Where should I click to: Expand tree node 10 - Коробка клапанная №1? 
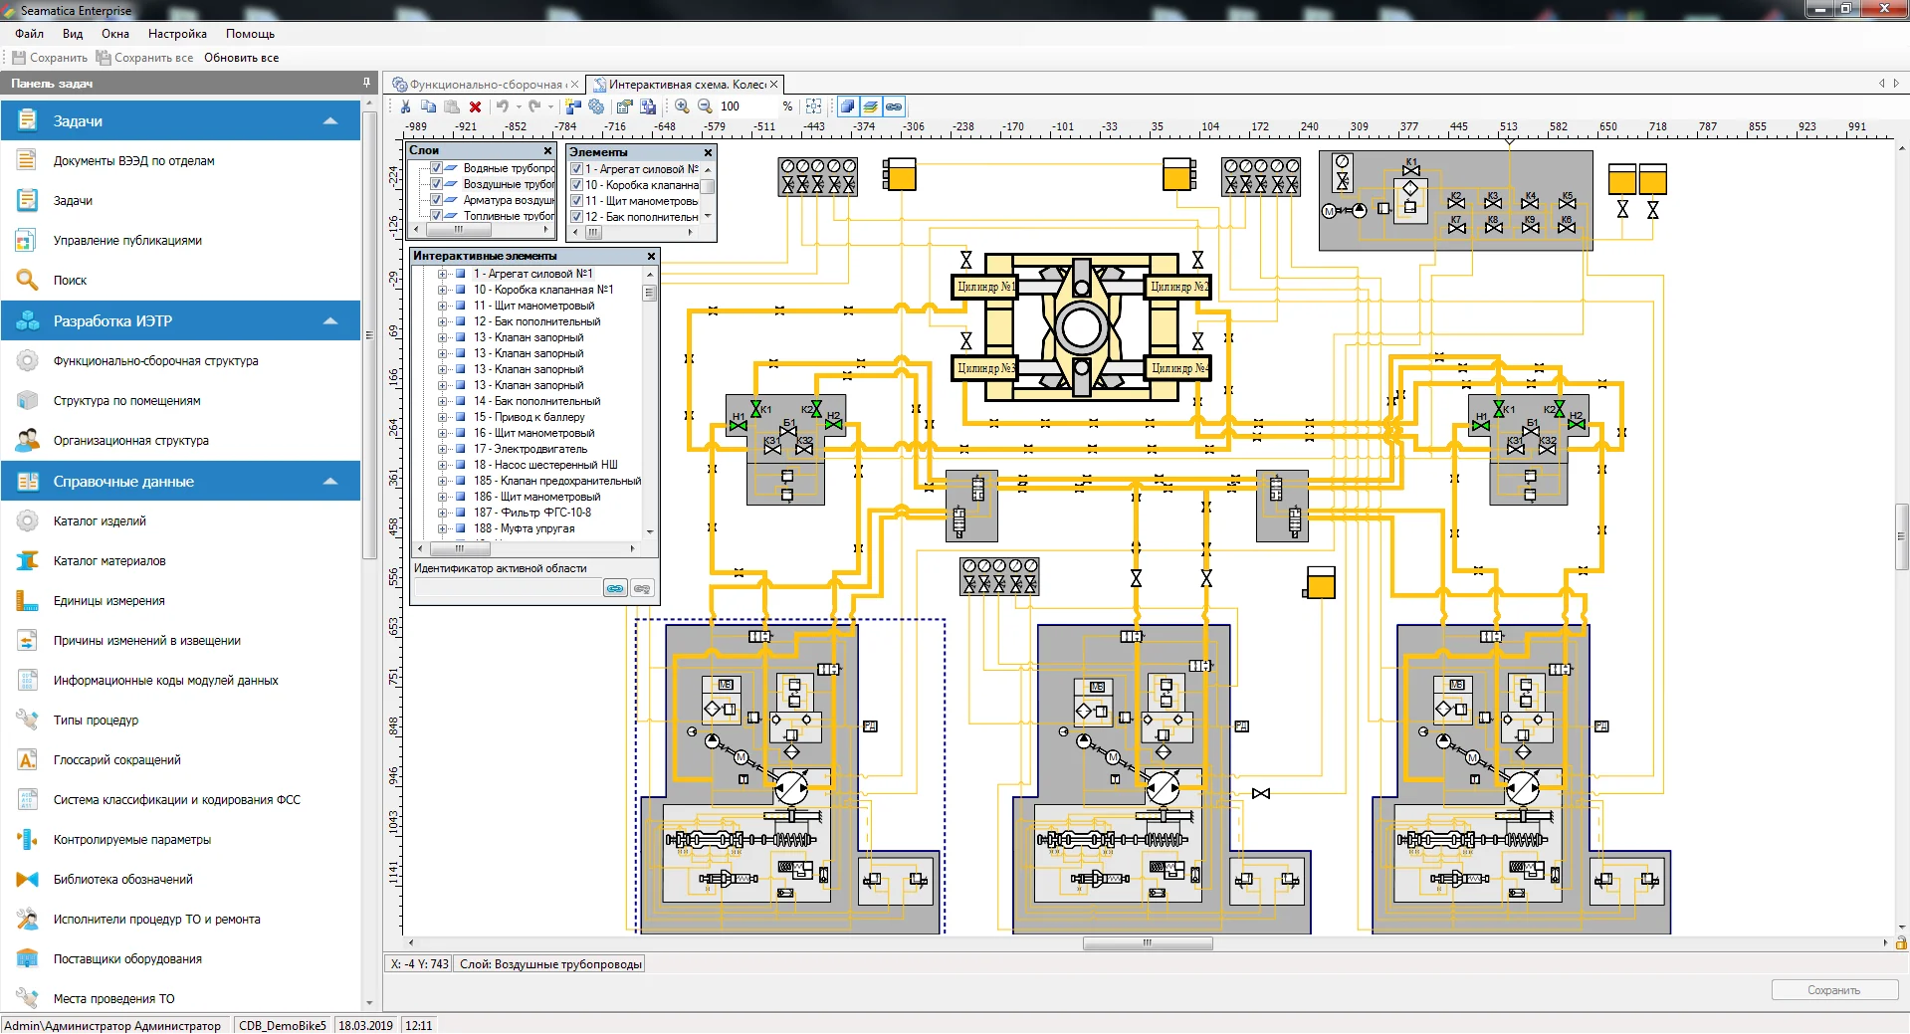tap(443, 290)
